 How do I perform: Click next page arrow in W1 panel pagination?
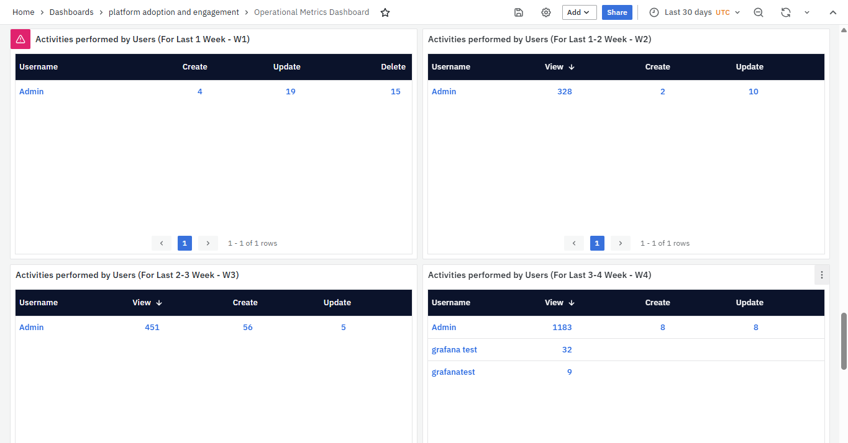(208, 243)
